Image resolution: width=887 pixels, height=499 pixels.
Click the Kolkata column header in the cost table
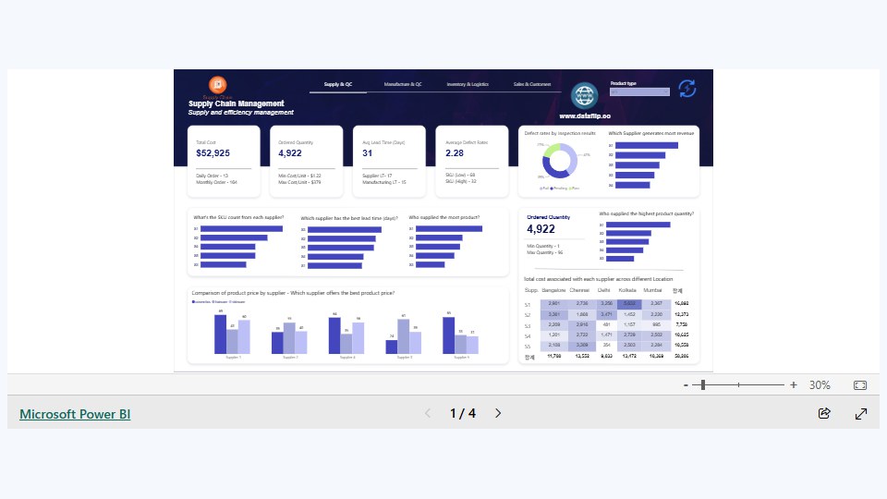tap(627, 290)
